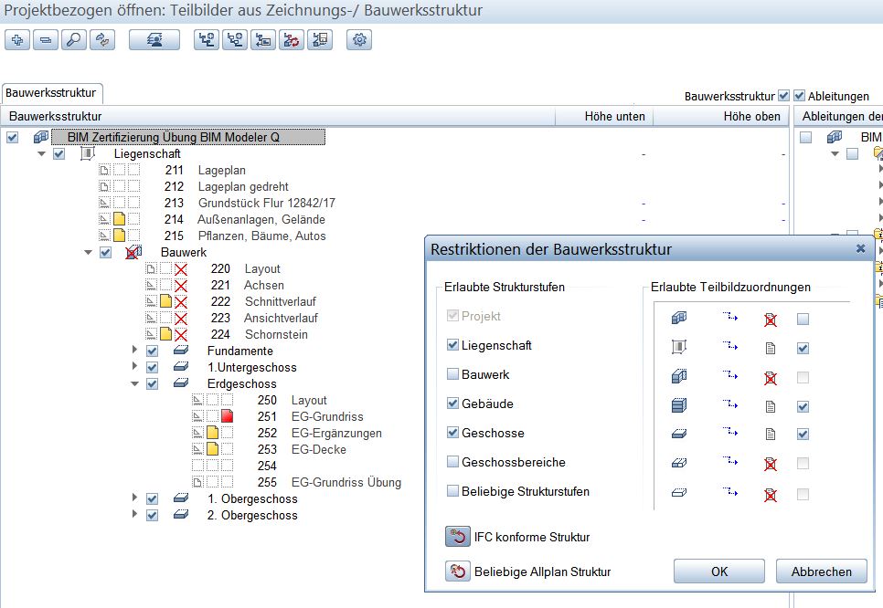The image size is (883, 608).
Task: Select drawing file 213 Grundstück Flur 12842/17
Action: pyautogui.click(x=266, y=204)
